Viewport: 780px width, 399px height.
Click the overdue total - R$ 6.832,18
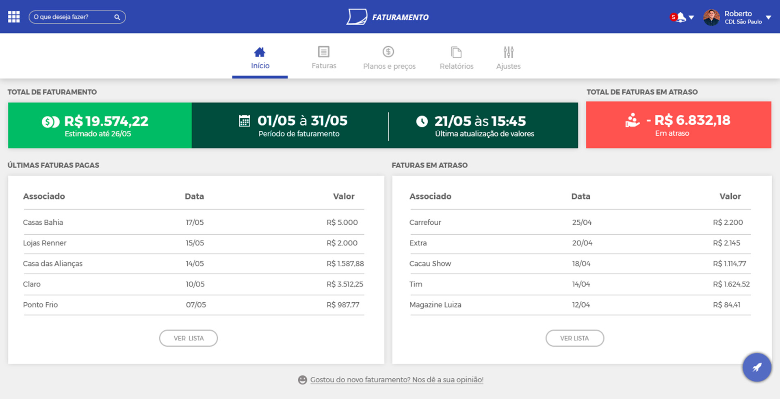tap(688, 120)
